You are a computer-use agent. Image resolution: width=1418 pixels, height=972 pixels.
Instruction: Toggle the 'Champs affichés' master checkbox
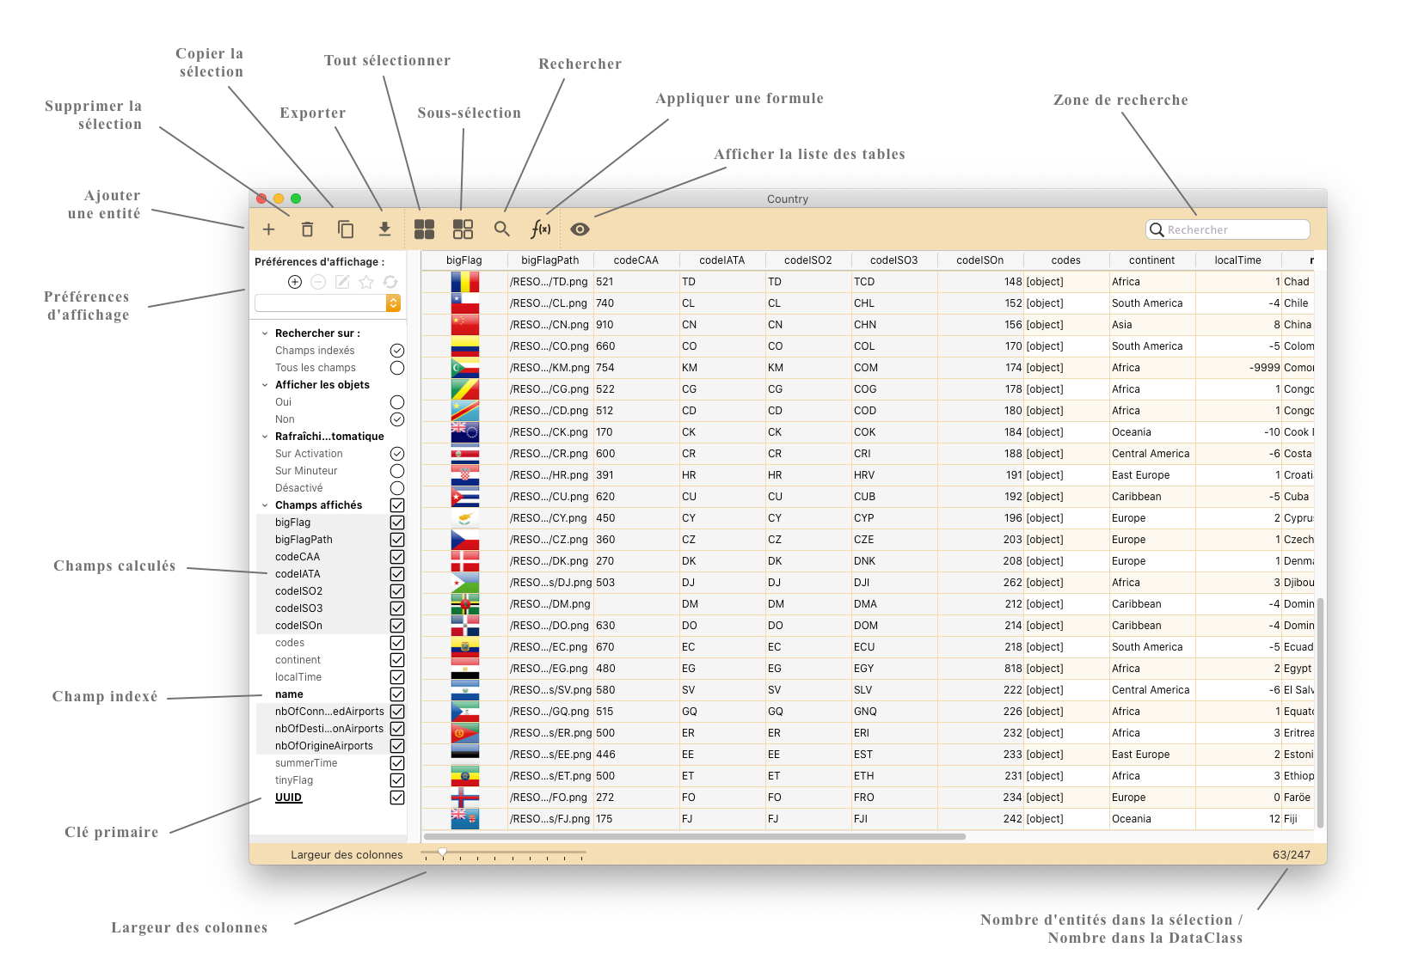[397, 505]
